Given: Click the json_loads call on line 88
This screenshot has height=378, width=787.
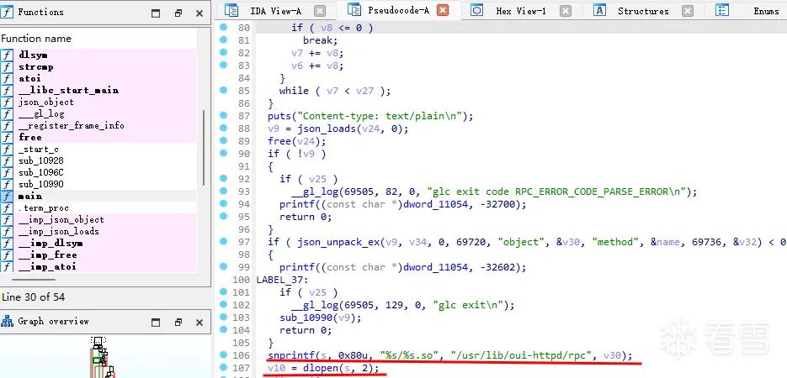Looking at the screenshot, I should [317, 129].
